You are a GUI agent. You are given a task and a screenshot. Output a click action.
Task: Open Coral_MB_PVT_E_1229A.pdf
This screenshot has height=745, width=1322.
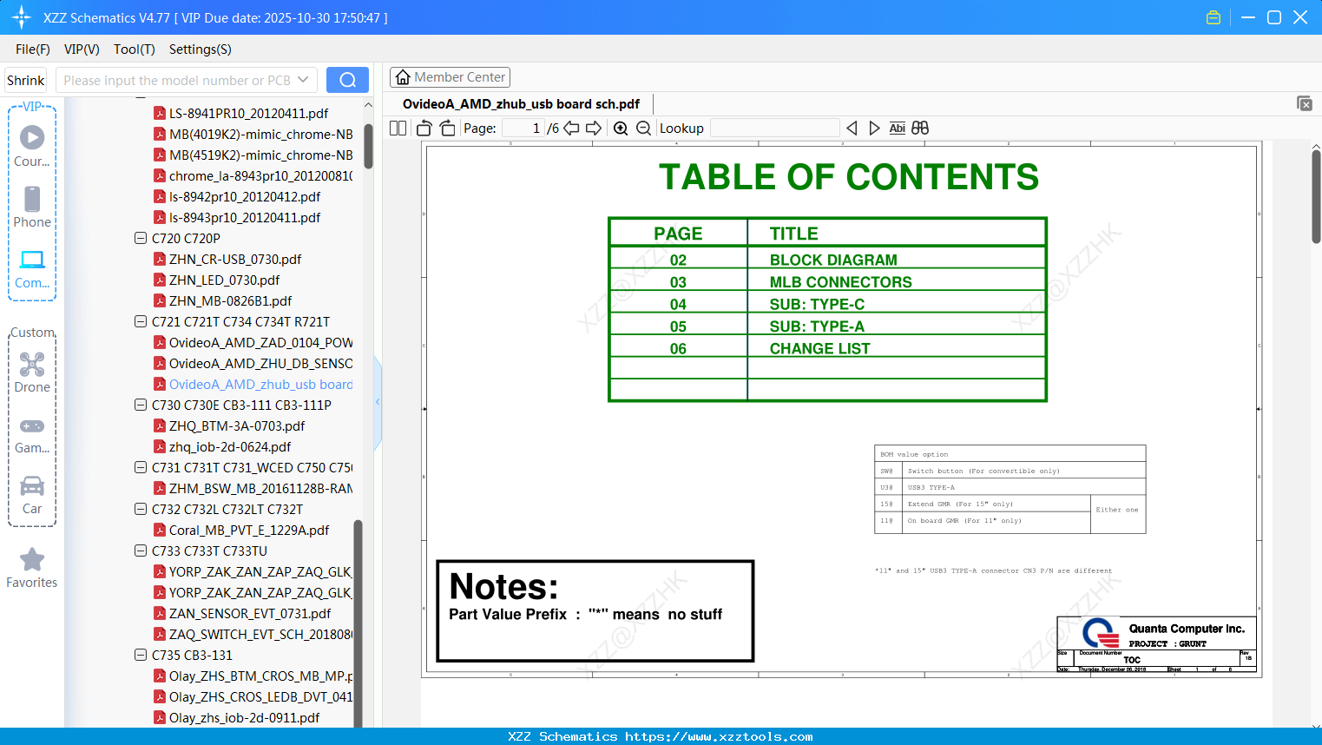click(249, 530)
